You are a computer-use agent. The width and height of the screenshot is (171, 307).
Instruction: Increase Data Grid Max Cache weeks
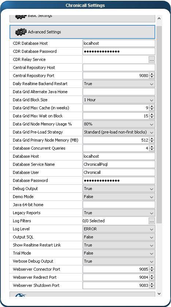pyautogui.click(x=152, y=106)
